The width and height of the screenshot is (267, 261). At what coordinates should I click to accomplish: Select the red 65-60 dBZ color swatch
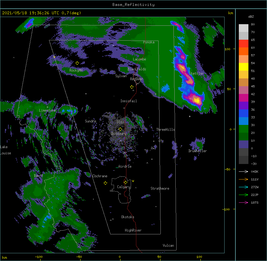tap(243, 44)
